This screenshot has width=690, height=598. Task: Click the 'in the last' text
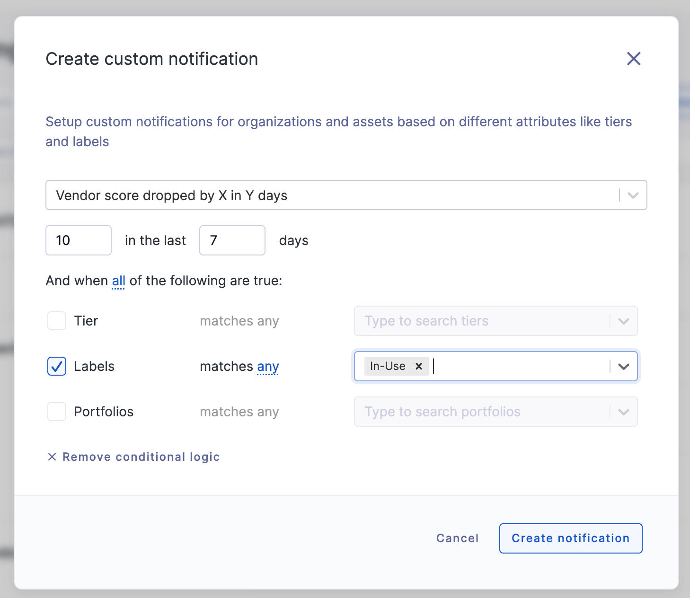155,240
